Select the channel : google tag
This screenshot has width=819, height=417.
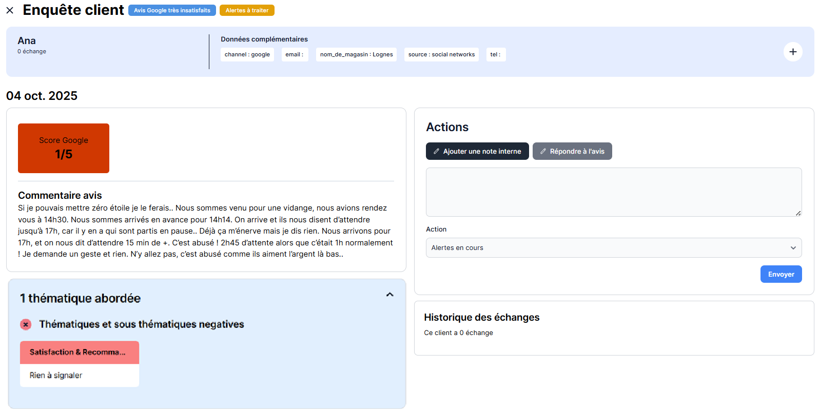[x=247, y=55]
